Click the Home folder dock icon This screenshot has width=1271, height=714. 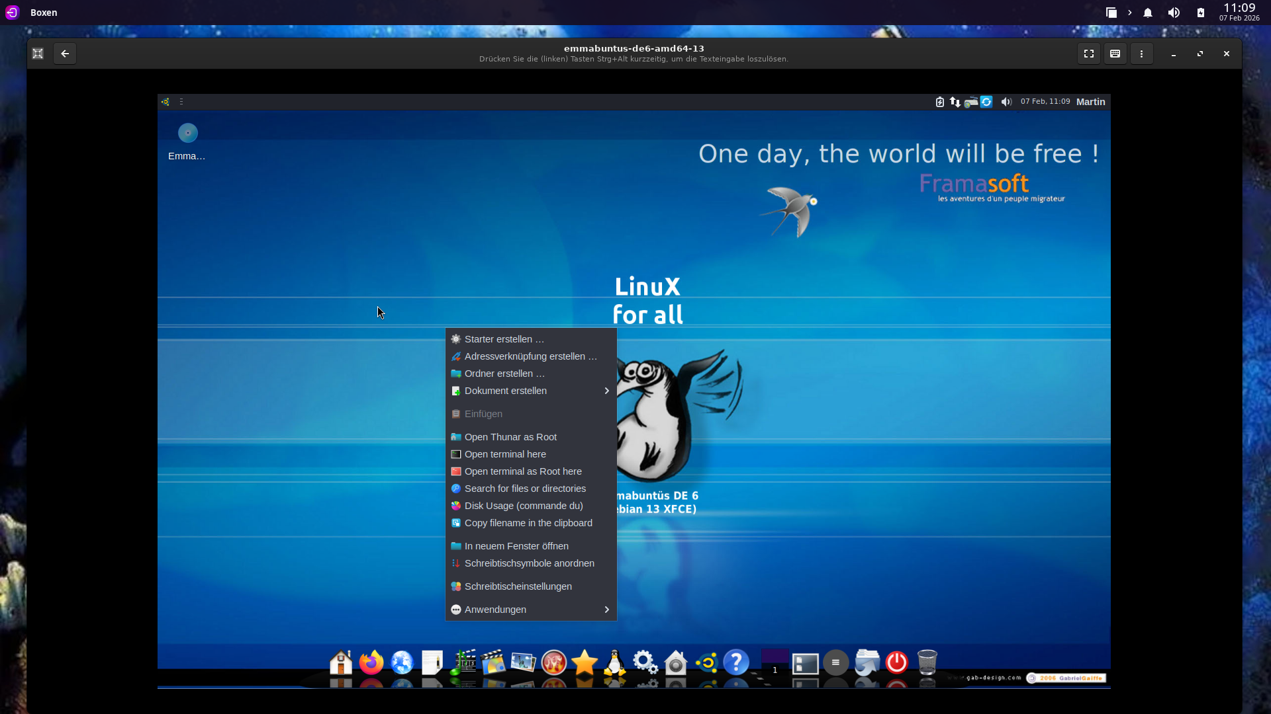click(341, 662)
